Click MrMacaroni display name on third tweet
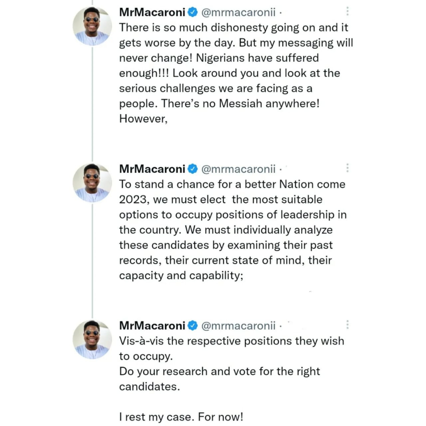Viewport: 426px width, 426px height. point(152,325)
